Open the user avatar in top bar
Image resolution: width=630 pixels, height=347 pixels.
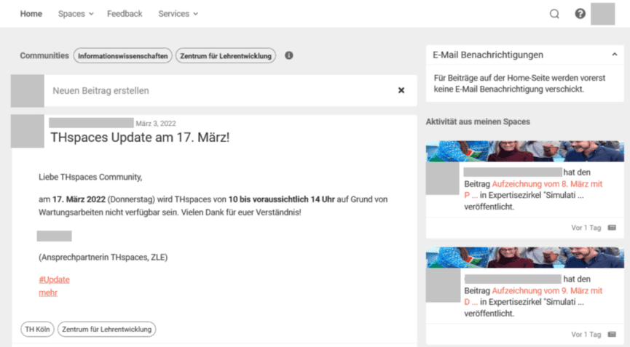coord(602,14)
